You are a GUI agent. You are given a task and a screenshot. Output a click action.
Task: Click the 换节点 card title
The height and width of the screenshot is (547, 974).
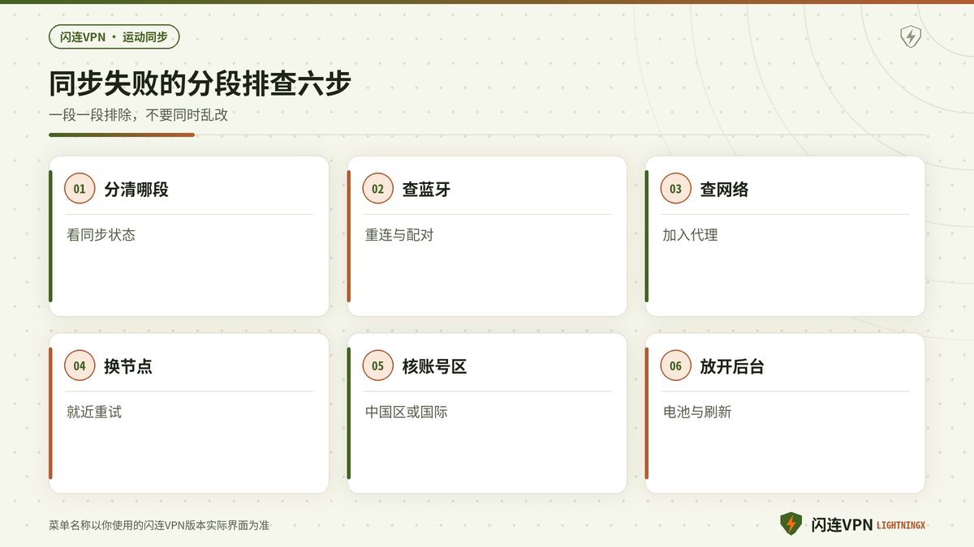click(x=128, y=366)
